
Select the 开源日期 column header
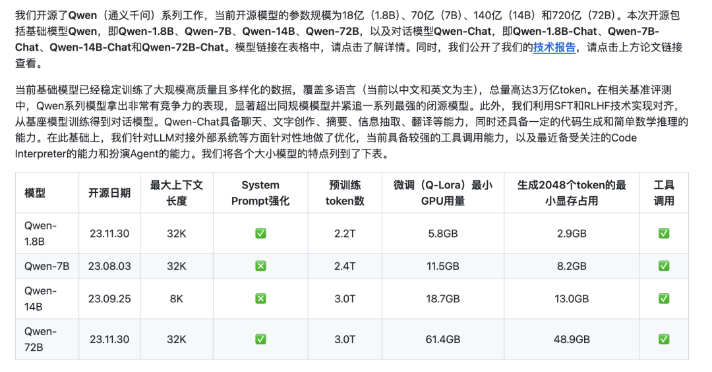(x=109, y=194)
